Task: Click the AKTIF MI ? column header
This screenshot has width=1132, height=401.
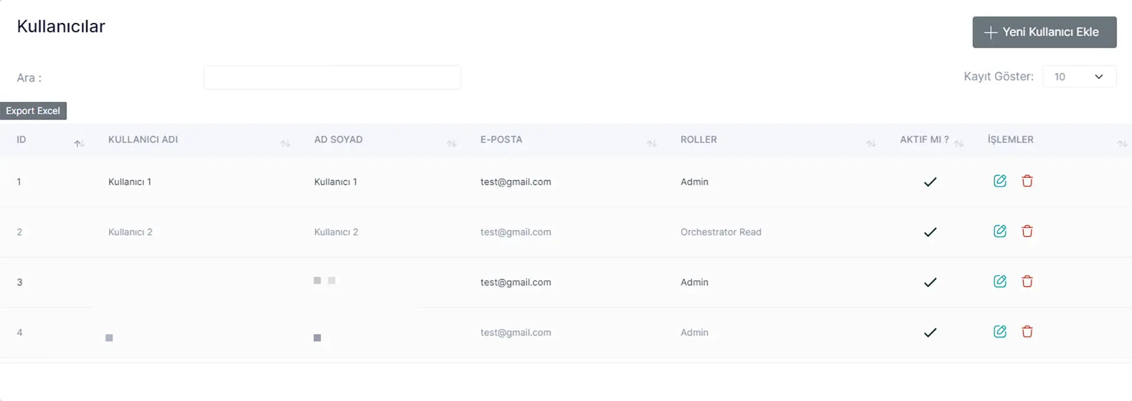Action: pyautogui.click(x=924, y=140)
